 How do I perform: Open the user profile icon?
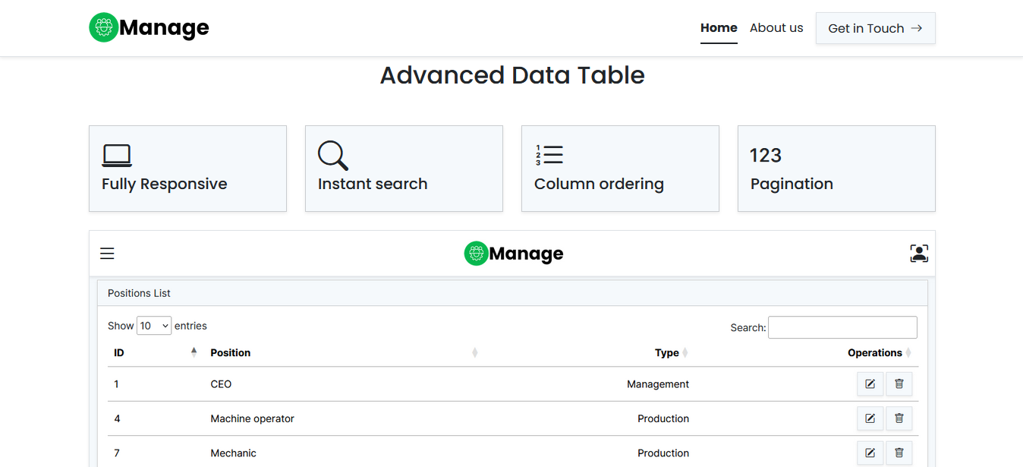point(919,254)
